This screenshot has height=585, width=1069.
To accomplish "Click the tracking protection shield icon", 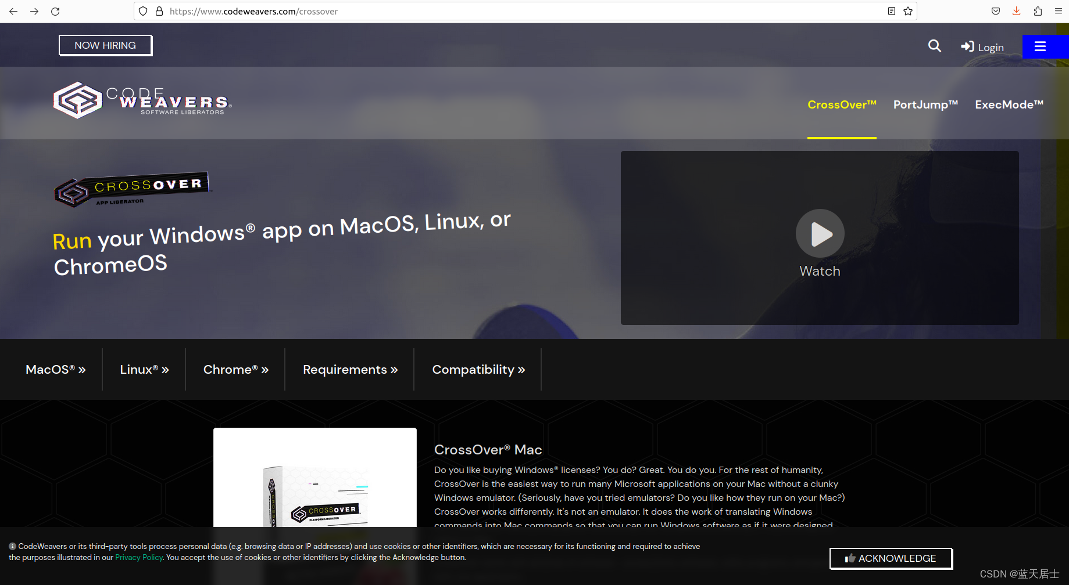I will 143,11.
